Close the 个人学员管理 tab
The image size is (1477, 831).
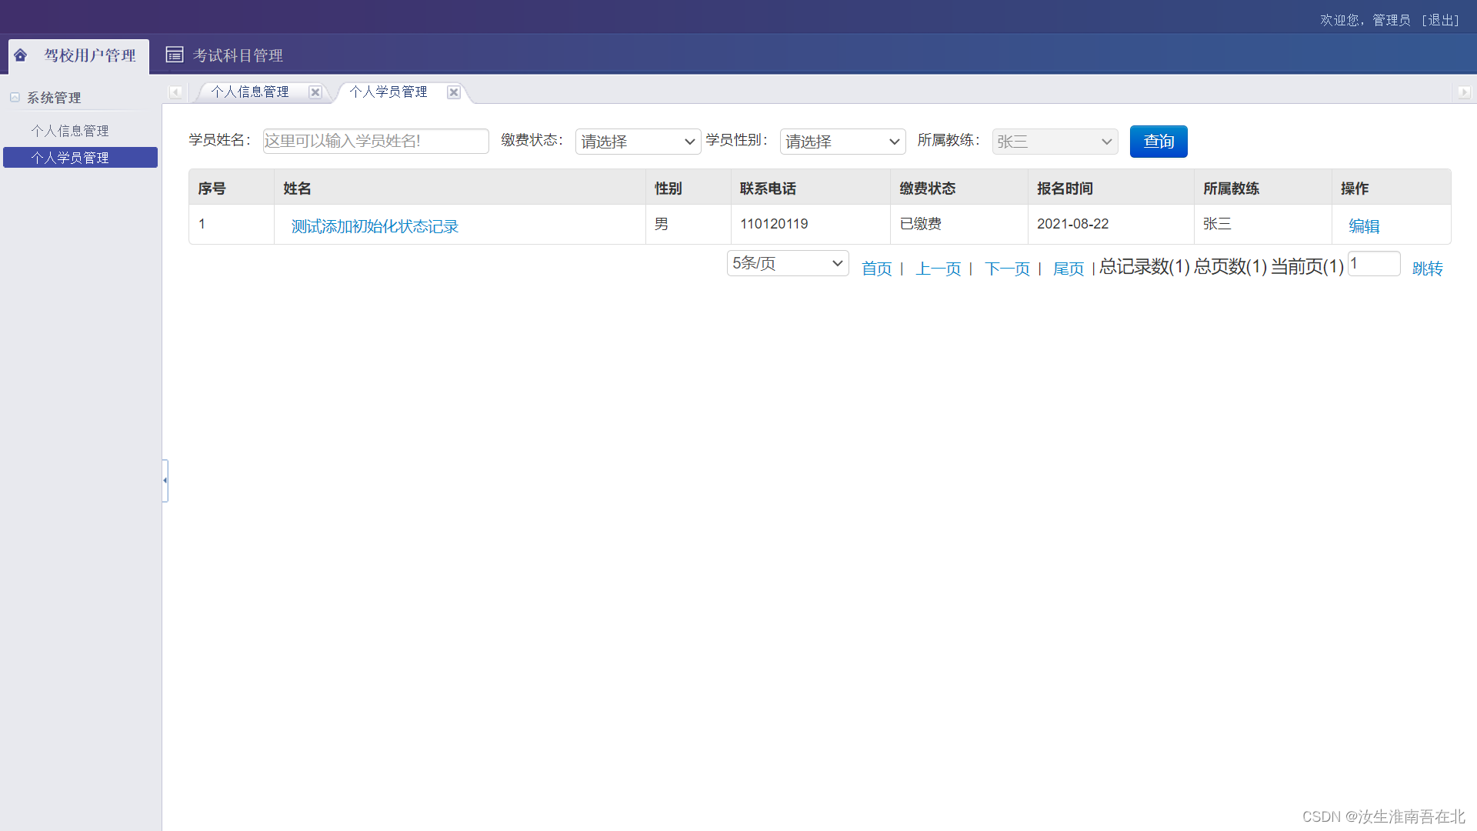(x=454, y=92)
